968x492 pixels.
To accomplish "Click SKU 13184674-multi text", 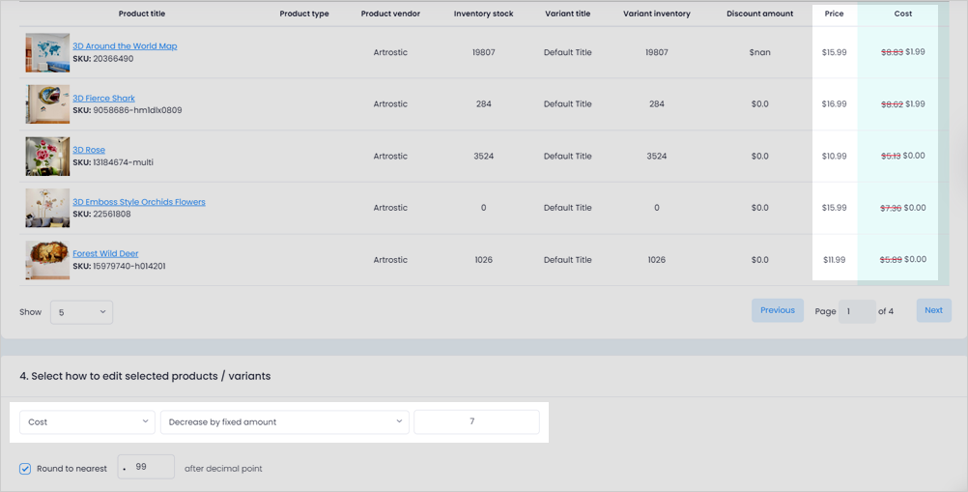I will click(x=113, y=162).
